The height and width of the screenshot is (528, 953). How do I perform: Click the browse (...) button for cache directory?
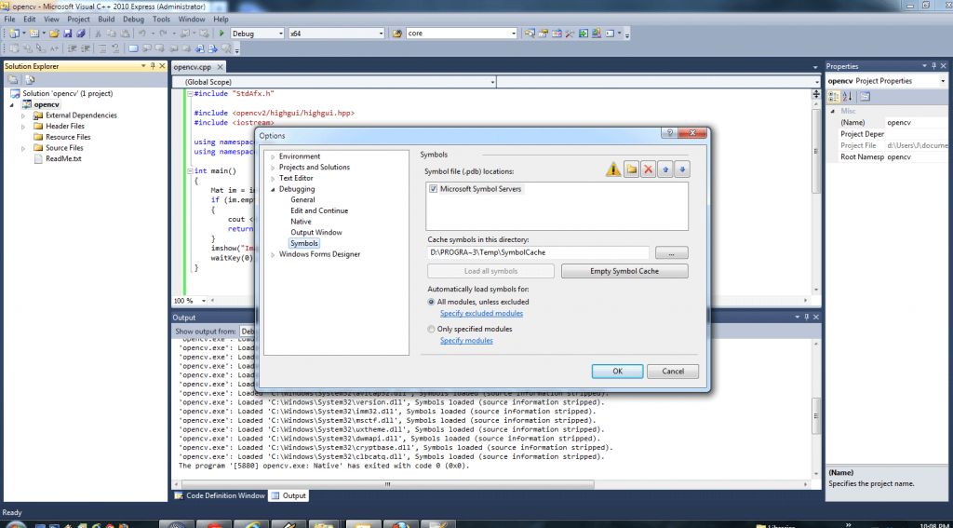(x=672, y=252)
